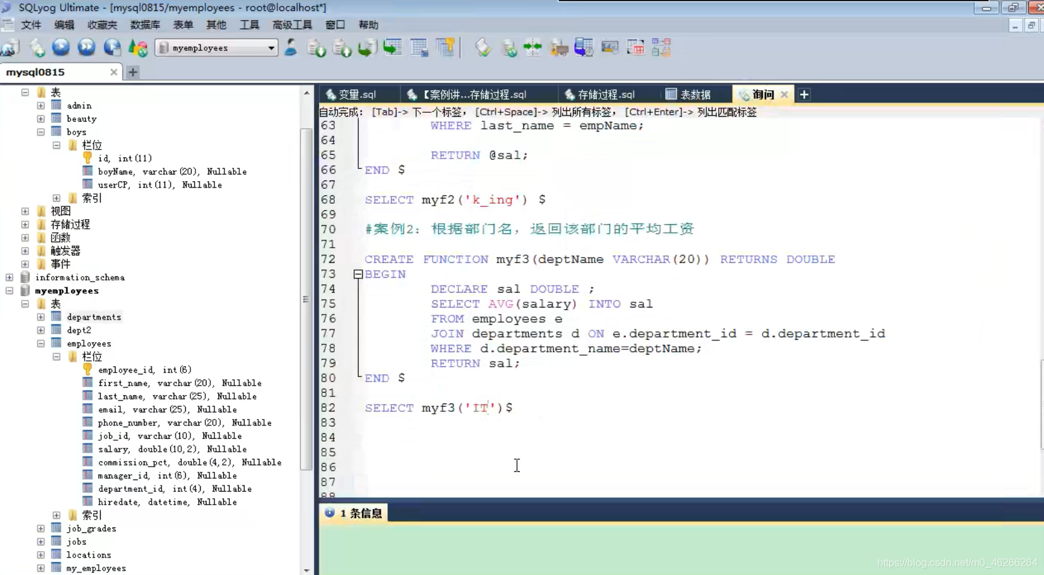Select the salary column in employees

point(172,449)
